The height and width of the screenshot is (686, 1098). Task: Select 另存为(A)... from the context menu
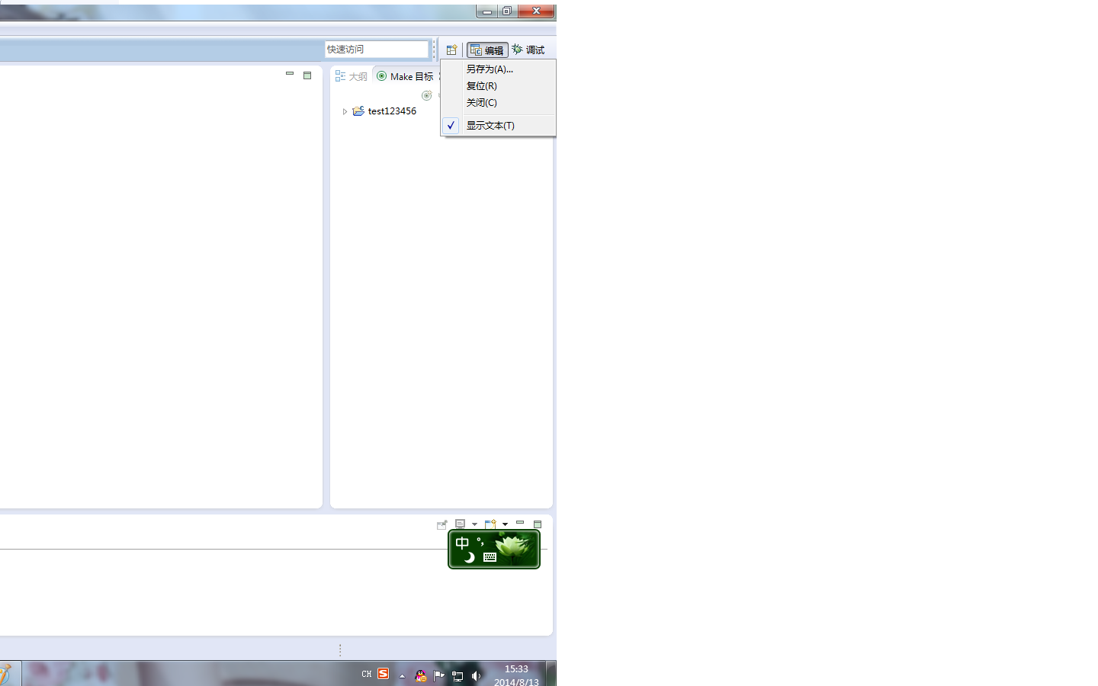tap(490, 69)
